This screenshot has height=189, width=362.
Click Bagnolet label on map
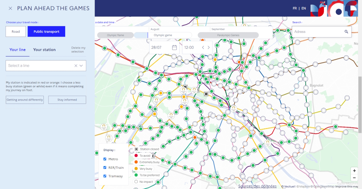[316, 85]
